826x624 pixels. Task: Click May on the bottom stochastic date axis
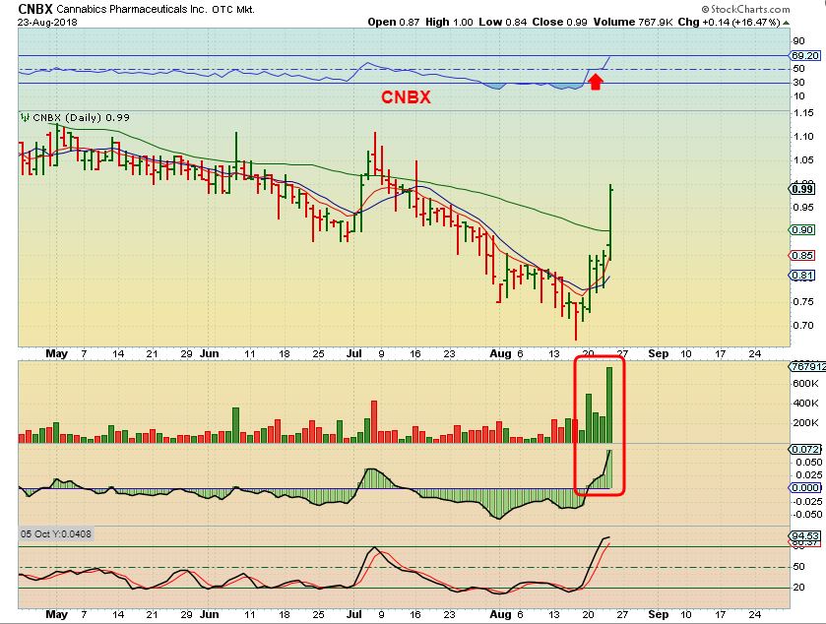tap(57, 614)
